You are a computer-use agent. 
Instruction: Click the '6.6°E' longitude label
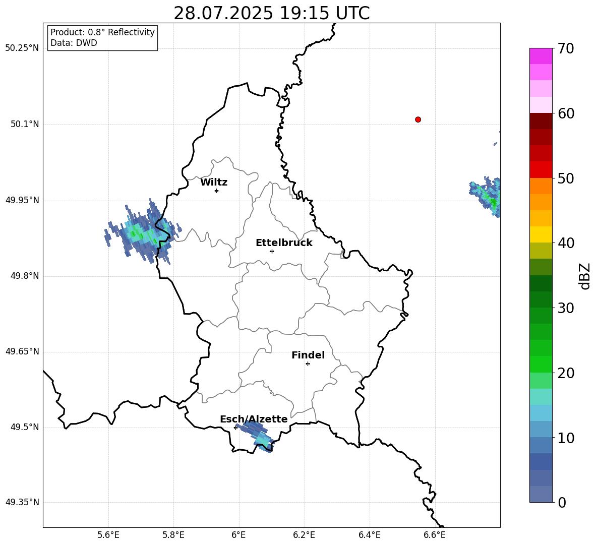coord(435,535)
